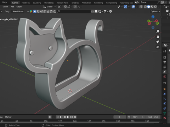Open the Add menu in viewport header
This screenshot has height=127, width=170.
point(12,7)
